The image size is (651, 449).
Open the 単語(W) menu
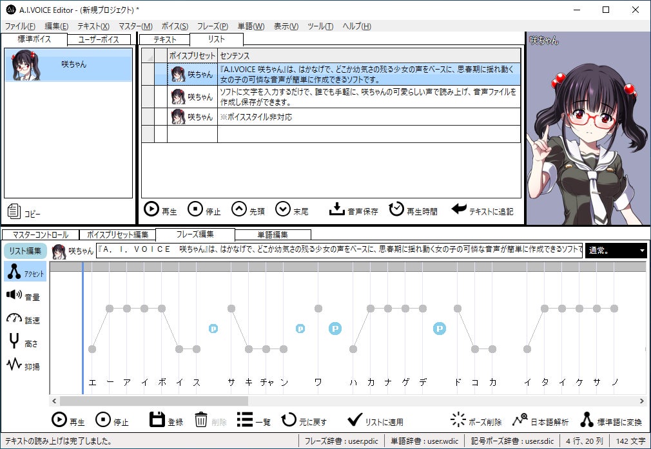point(251,26)
